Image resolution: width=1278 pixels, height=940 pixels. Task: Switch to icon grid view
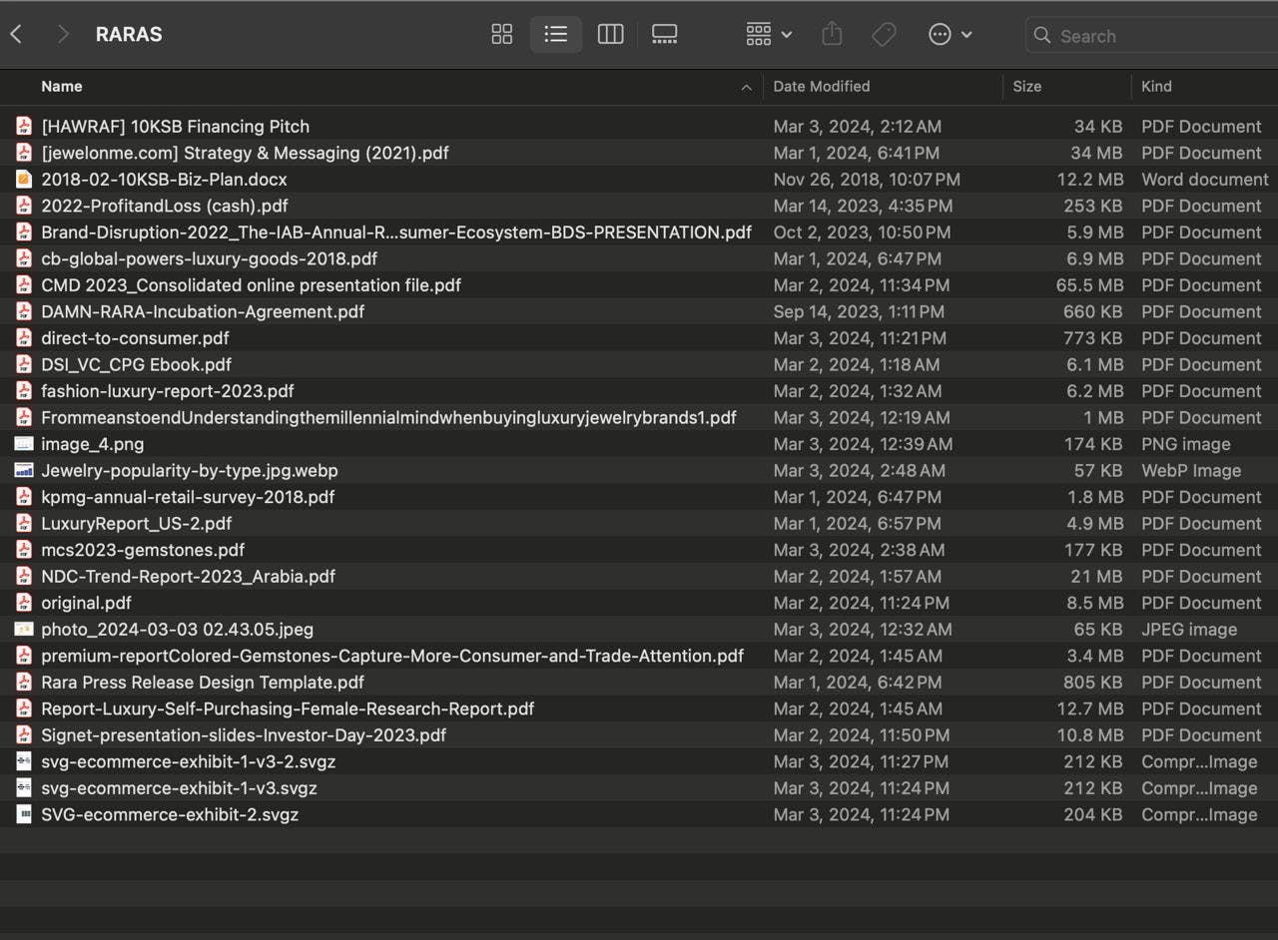501,35
